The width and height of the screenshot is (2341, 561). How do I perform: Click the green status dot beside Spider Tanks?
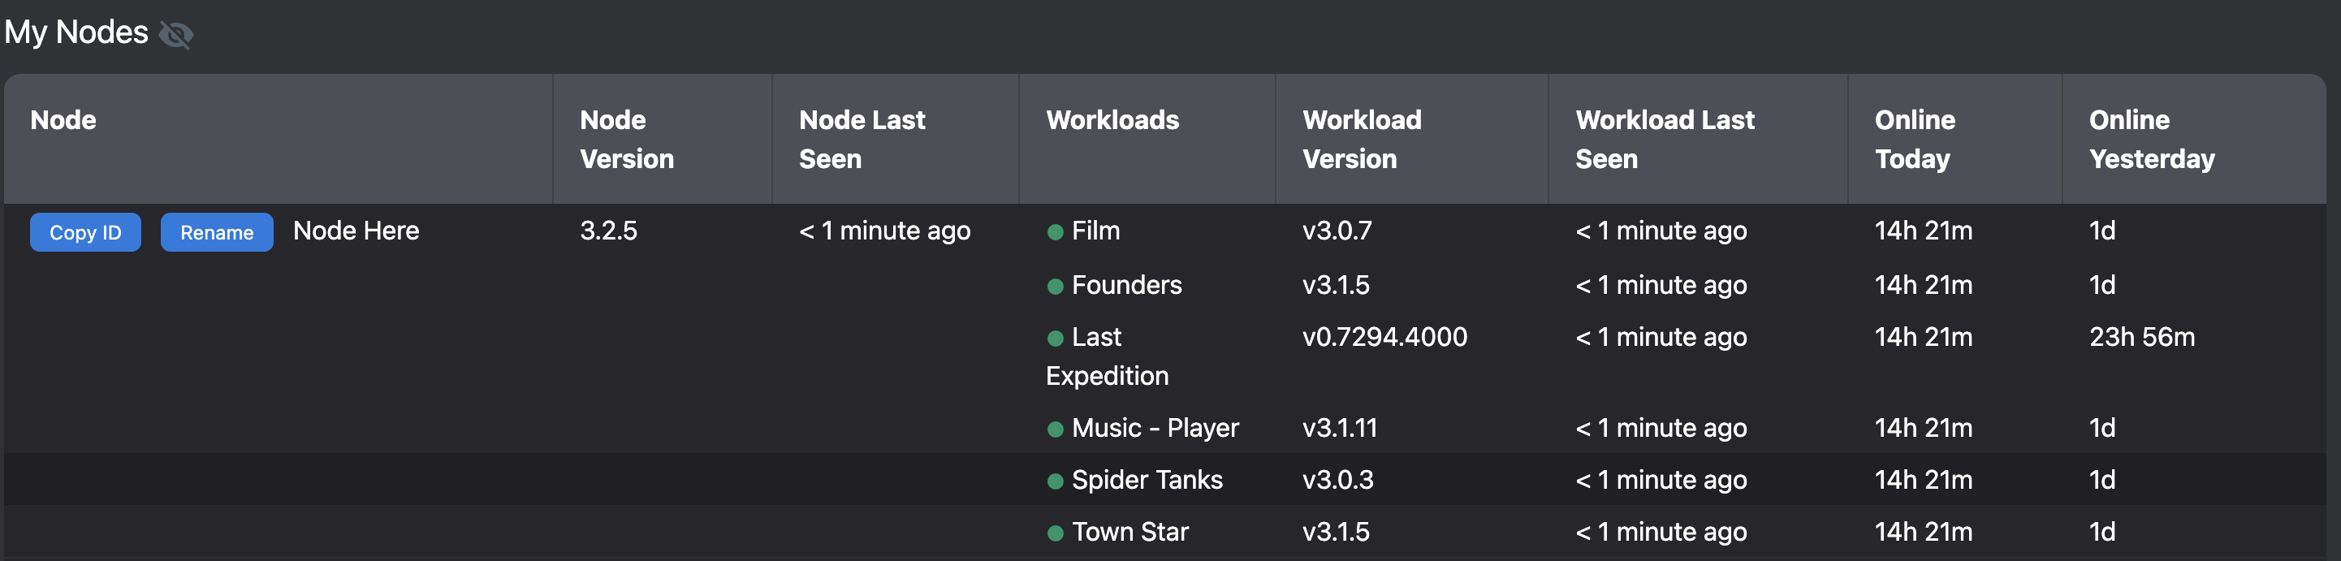[x=1055, y=482]
